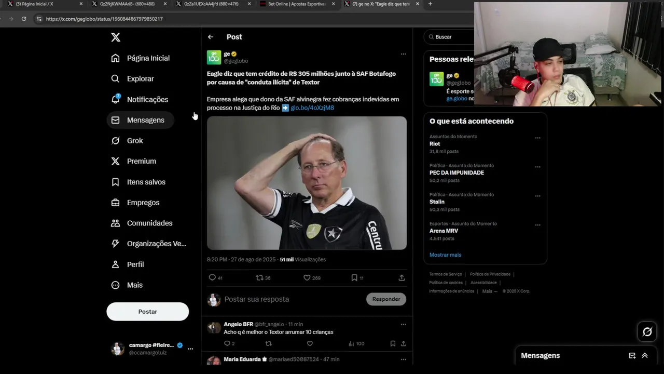Click reply icon with 41 comments

tap(212, 278)
